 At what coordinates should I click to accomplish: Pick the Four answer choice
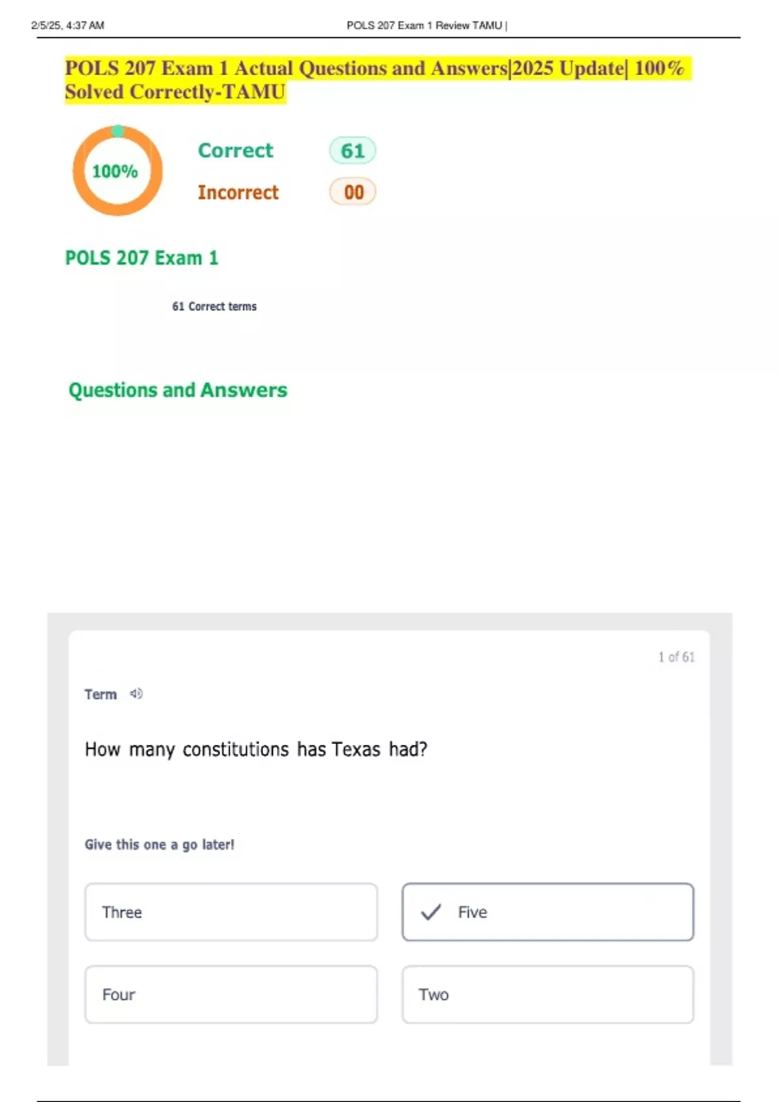coord(231,994)
